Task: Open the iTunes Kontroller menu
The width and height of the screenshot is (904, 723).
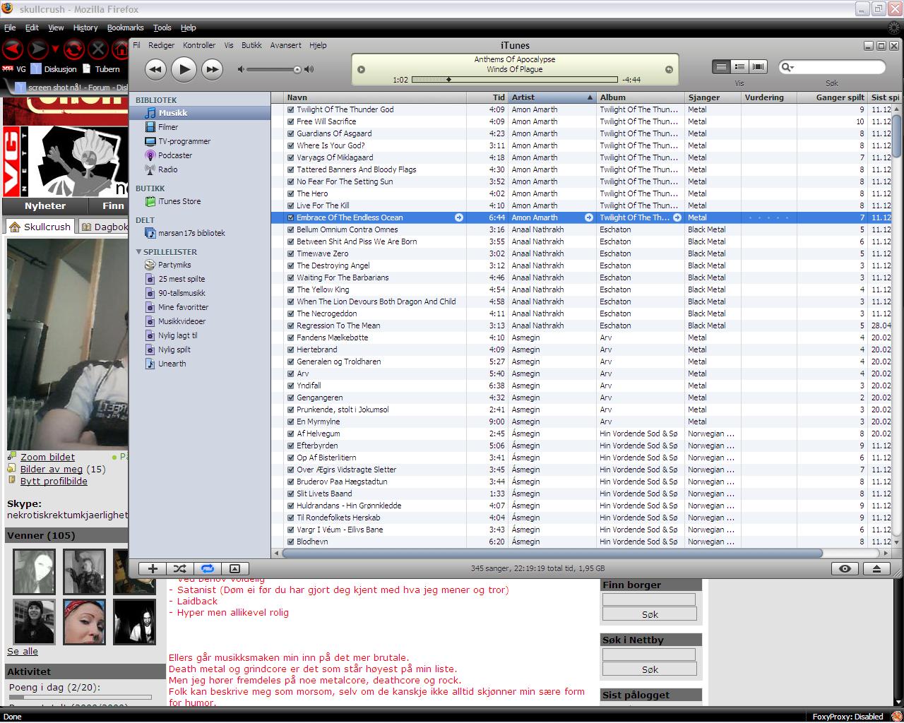Action: click(x=199, y=45)
